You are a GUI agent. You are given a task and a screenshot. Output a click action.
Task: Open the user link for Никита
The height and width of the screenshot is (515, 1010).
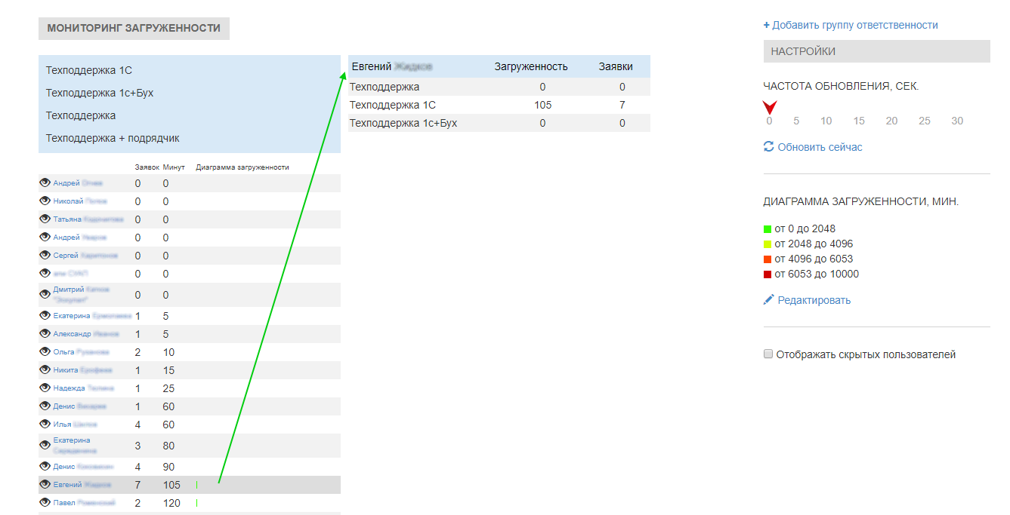82,370
